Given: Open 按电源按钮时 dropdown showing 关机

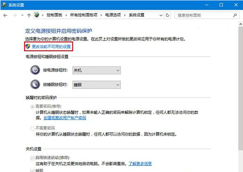Looking at the screenshot, I should [x=96, y=70].
